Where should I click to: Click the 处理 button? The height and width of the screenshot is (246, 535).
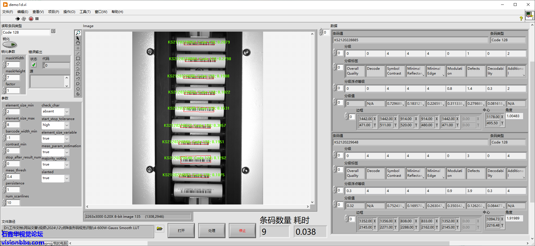click(212, 230)
